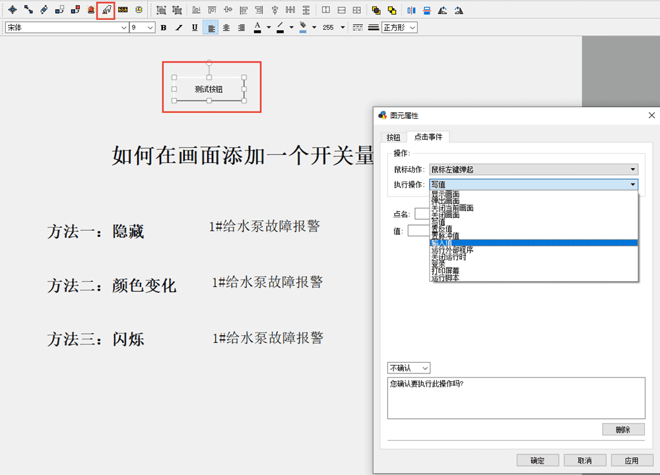Click the 删除 button

click(623, 429)
